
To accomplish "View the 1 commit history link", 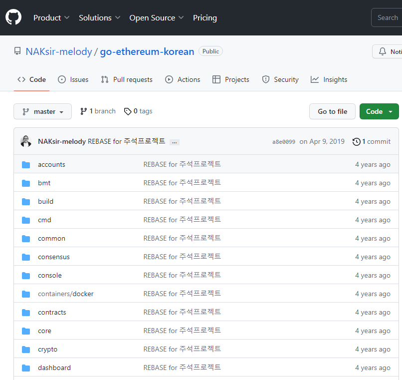I will click(x=372, y=141).
